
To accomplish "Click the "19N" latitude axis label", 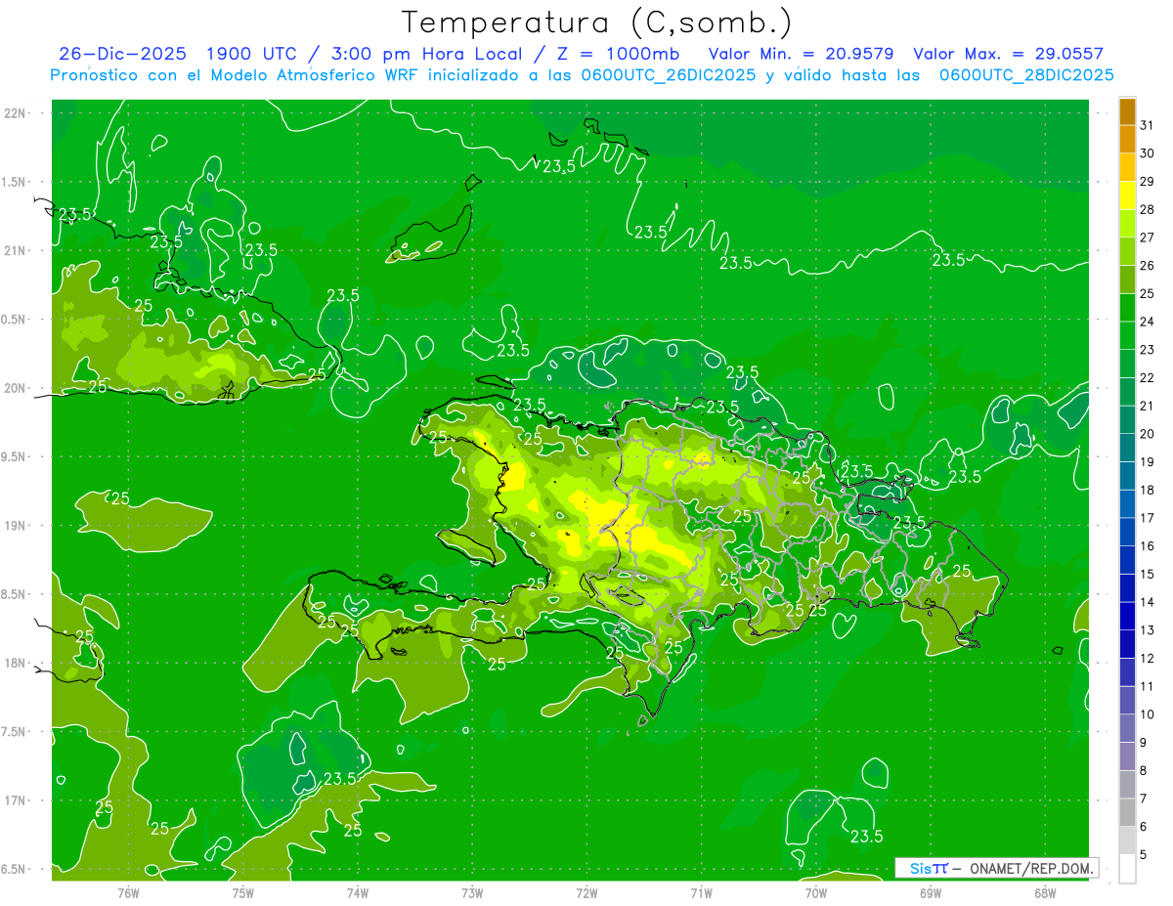I will click(x=17, y=526).
